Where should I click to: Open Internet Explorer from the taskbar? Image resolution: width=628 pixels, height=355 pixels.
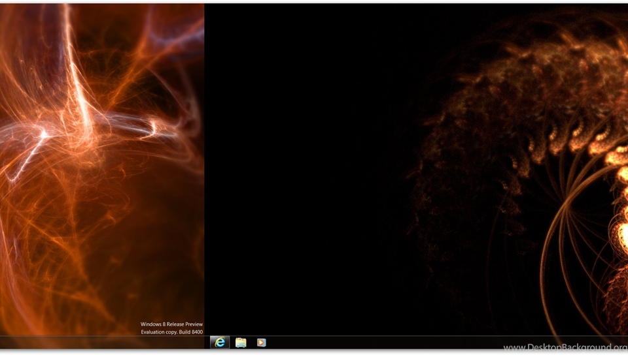coord(220,342)
